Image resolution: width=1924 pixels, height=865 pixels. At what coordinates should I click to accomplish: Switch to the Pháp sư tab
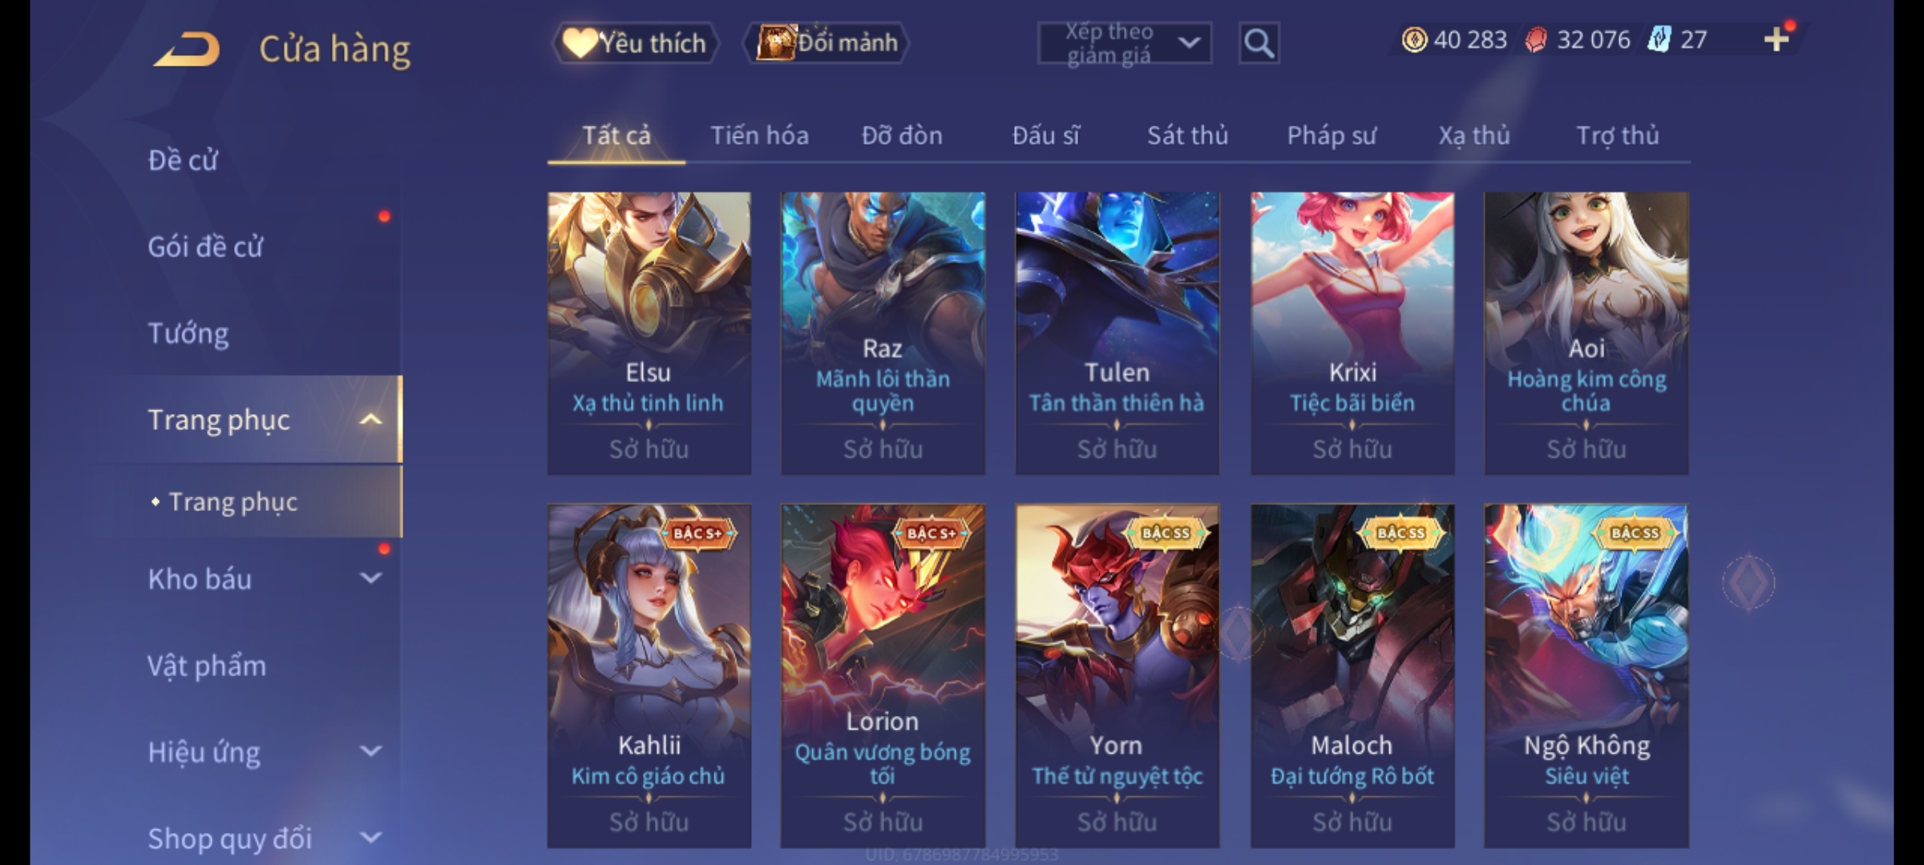coord(1332,135)
